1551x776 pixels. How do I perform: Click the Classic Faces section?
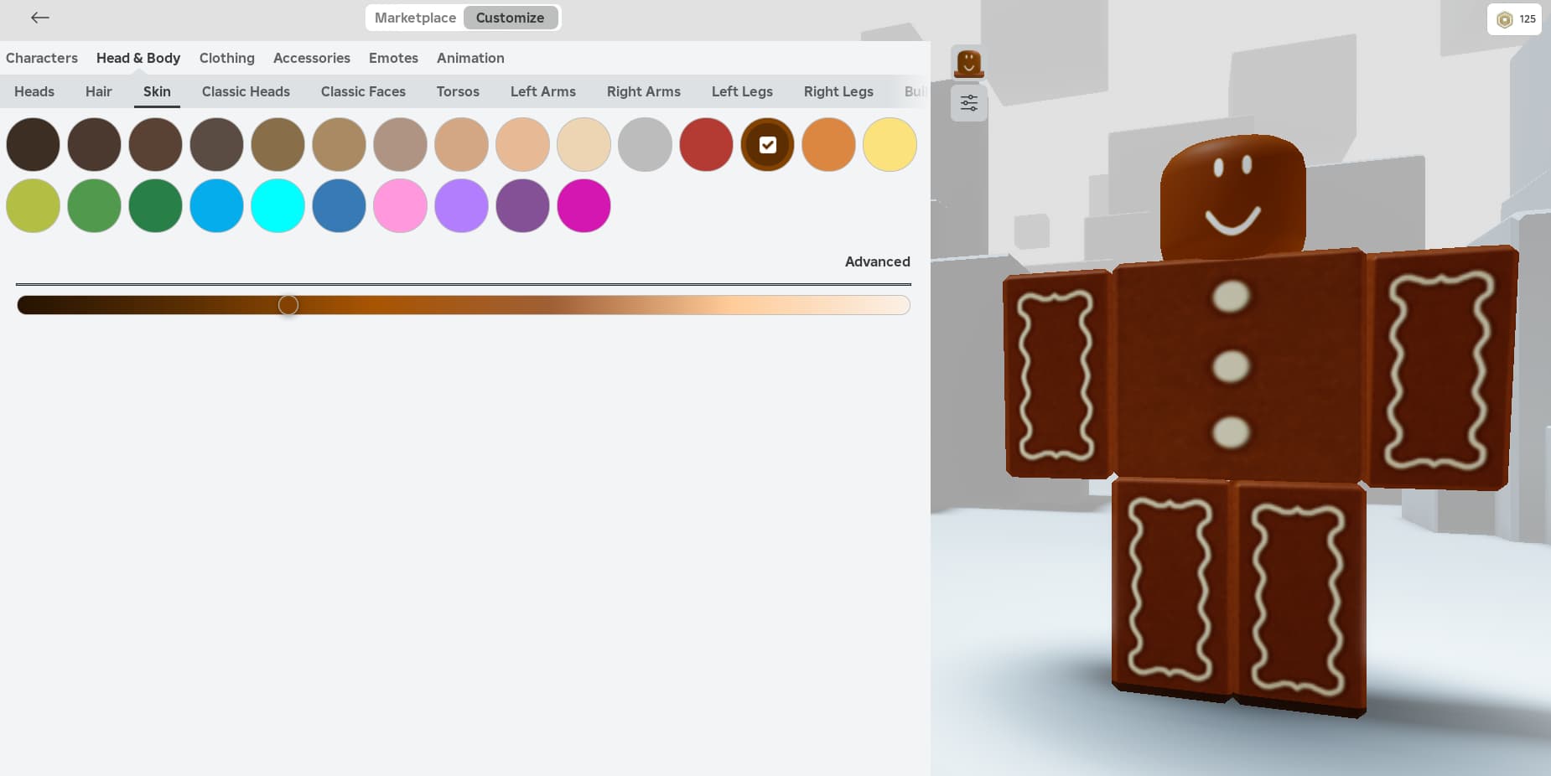click(363, 91)
